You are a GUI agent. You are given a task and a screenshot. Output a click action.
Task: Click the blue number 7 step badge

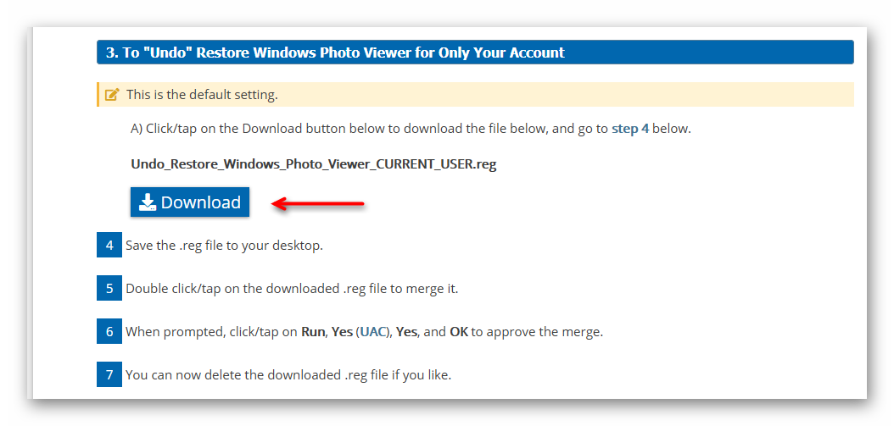click(109, 374)
